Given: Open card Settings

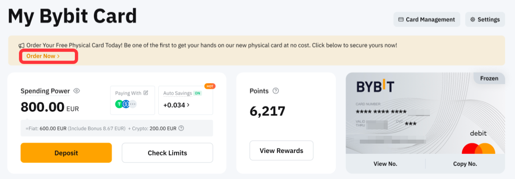Looking at the screenshot, I should (x=485, y=19).
